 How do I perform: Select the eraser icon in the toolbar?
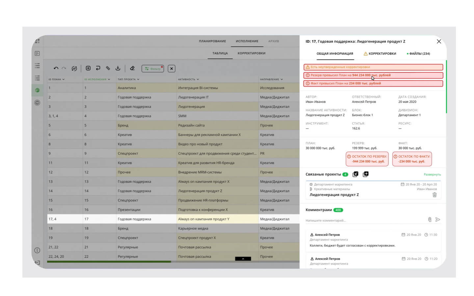132,68
